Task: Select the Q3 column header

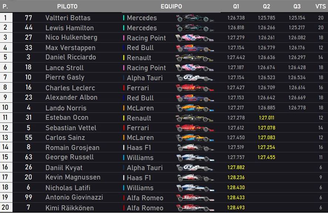Action: point(297,7)
